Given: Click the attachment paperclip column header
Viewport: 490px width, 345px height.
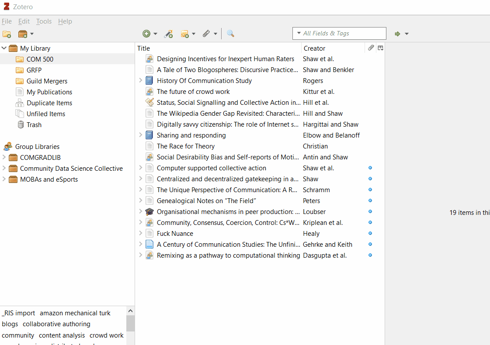Looking at the screenshot, I should point(371,48).
